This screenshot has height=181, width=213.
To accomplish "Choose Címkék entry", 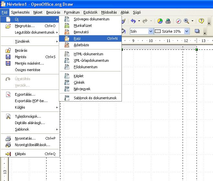I will (90, 82).
